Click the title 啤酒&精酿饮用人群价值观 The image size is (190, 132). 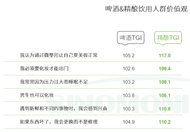[147, 9]
